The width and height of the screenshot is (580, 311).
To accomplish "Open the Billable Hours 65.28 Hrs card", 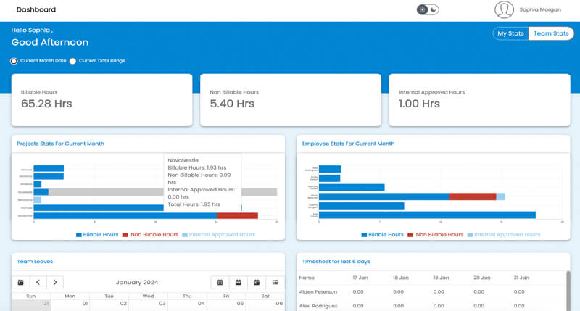I will 101,100.
